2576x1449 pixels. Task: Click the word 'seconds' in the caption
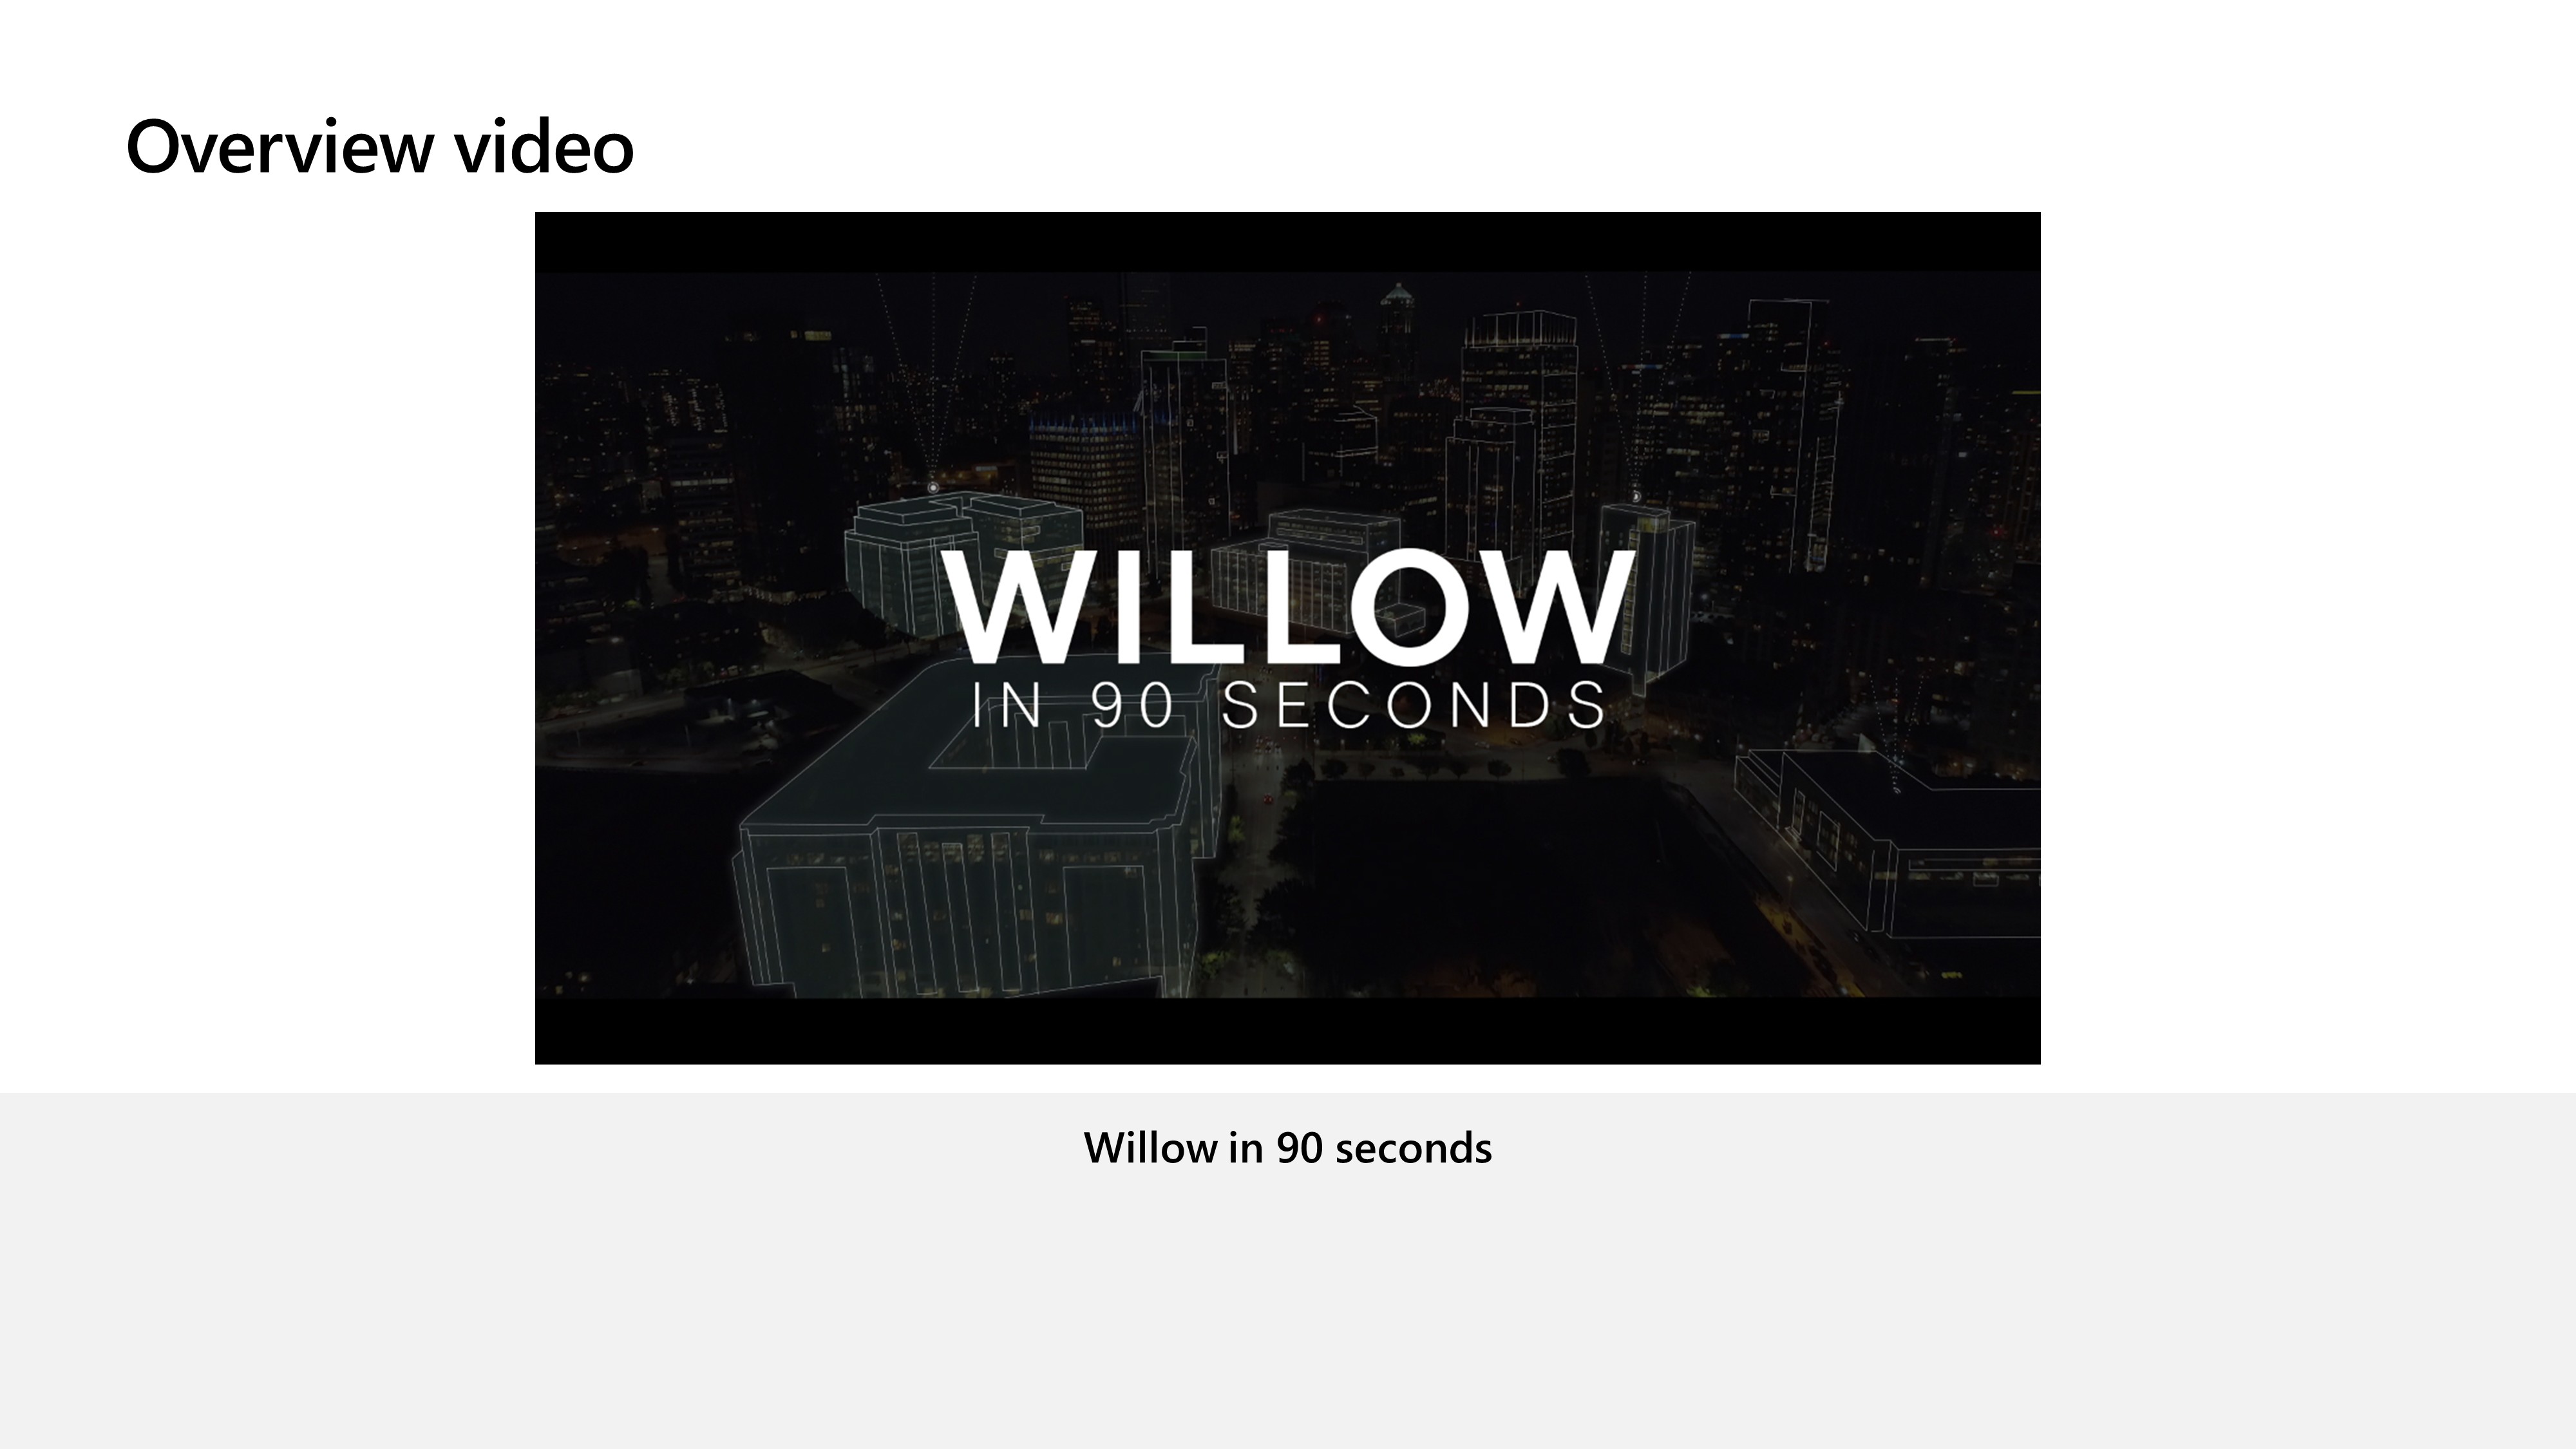point(1413,1148)
